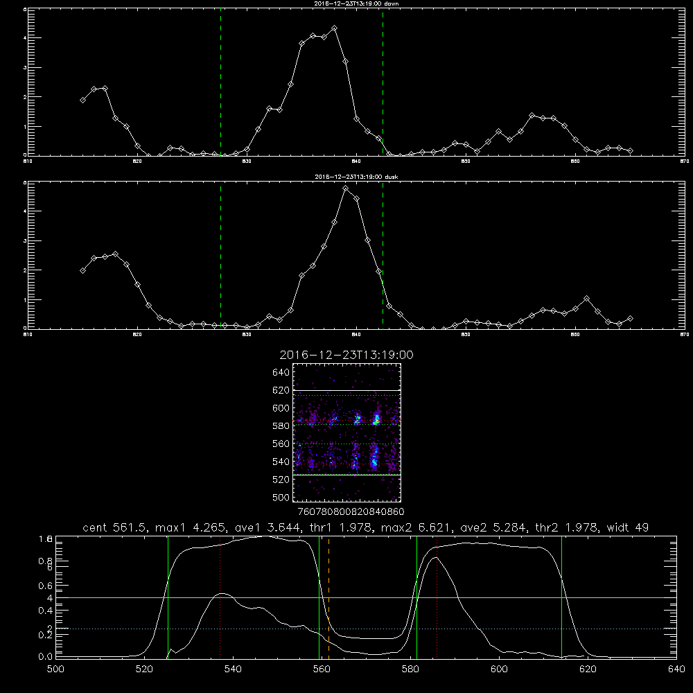Click the bottom plot x-axis label 620
This screenshot has height=693, width=693.
[588, 669]
